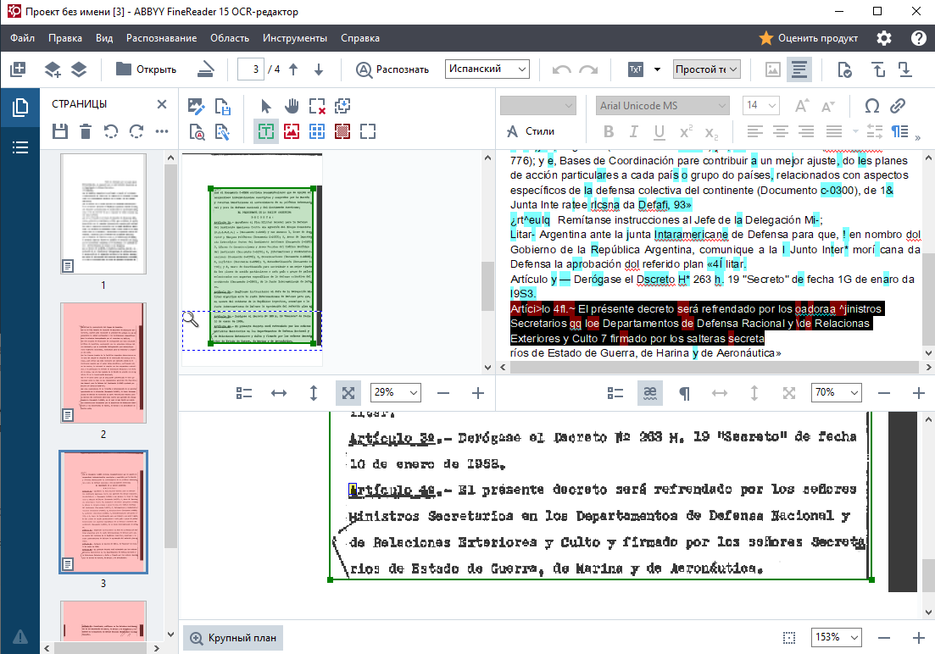Open the Испанский language dropdown
Viewport: 935px width, 654px height.
tap(487, 69)
